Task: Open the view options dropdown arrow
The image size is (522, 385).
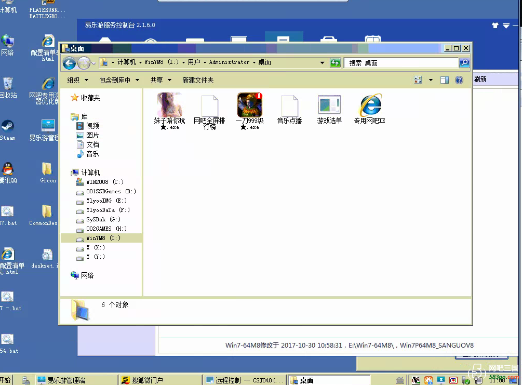Action: (431, 80)
